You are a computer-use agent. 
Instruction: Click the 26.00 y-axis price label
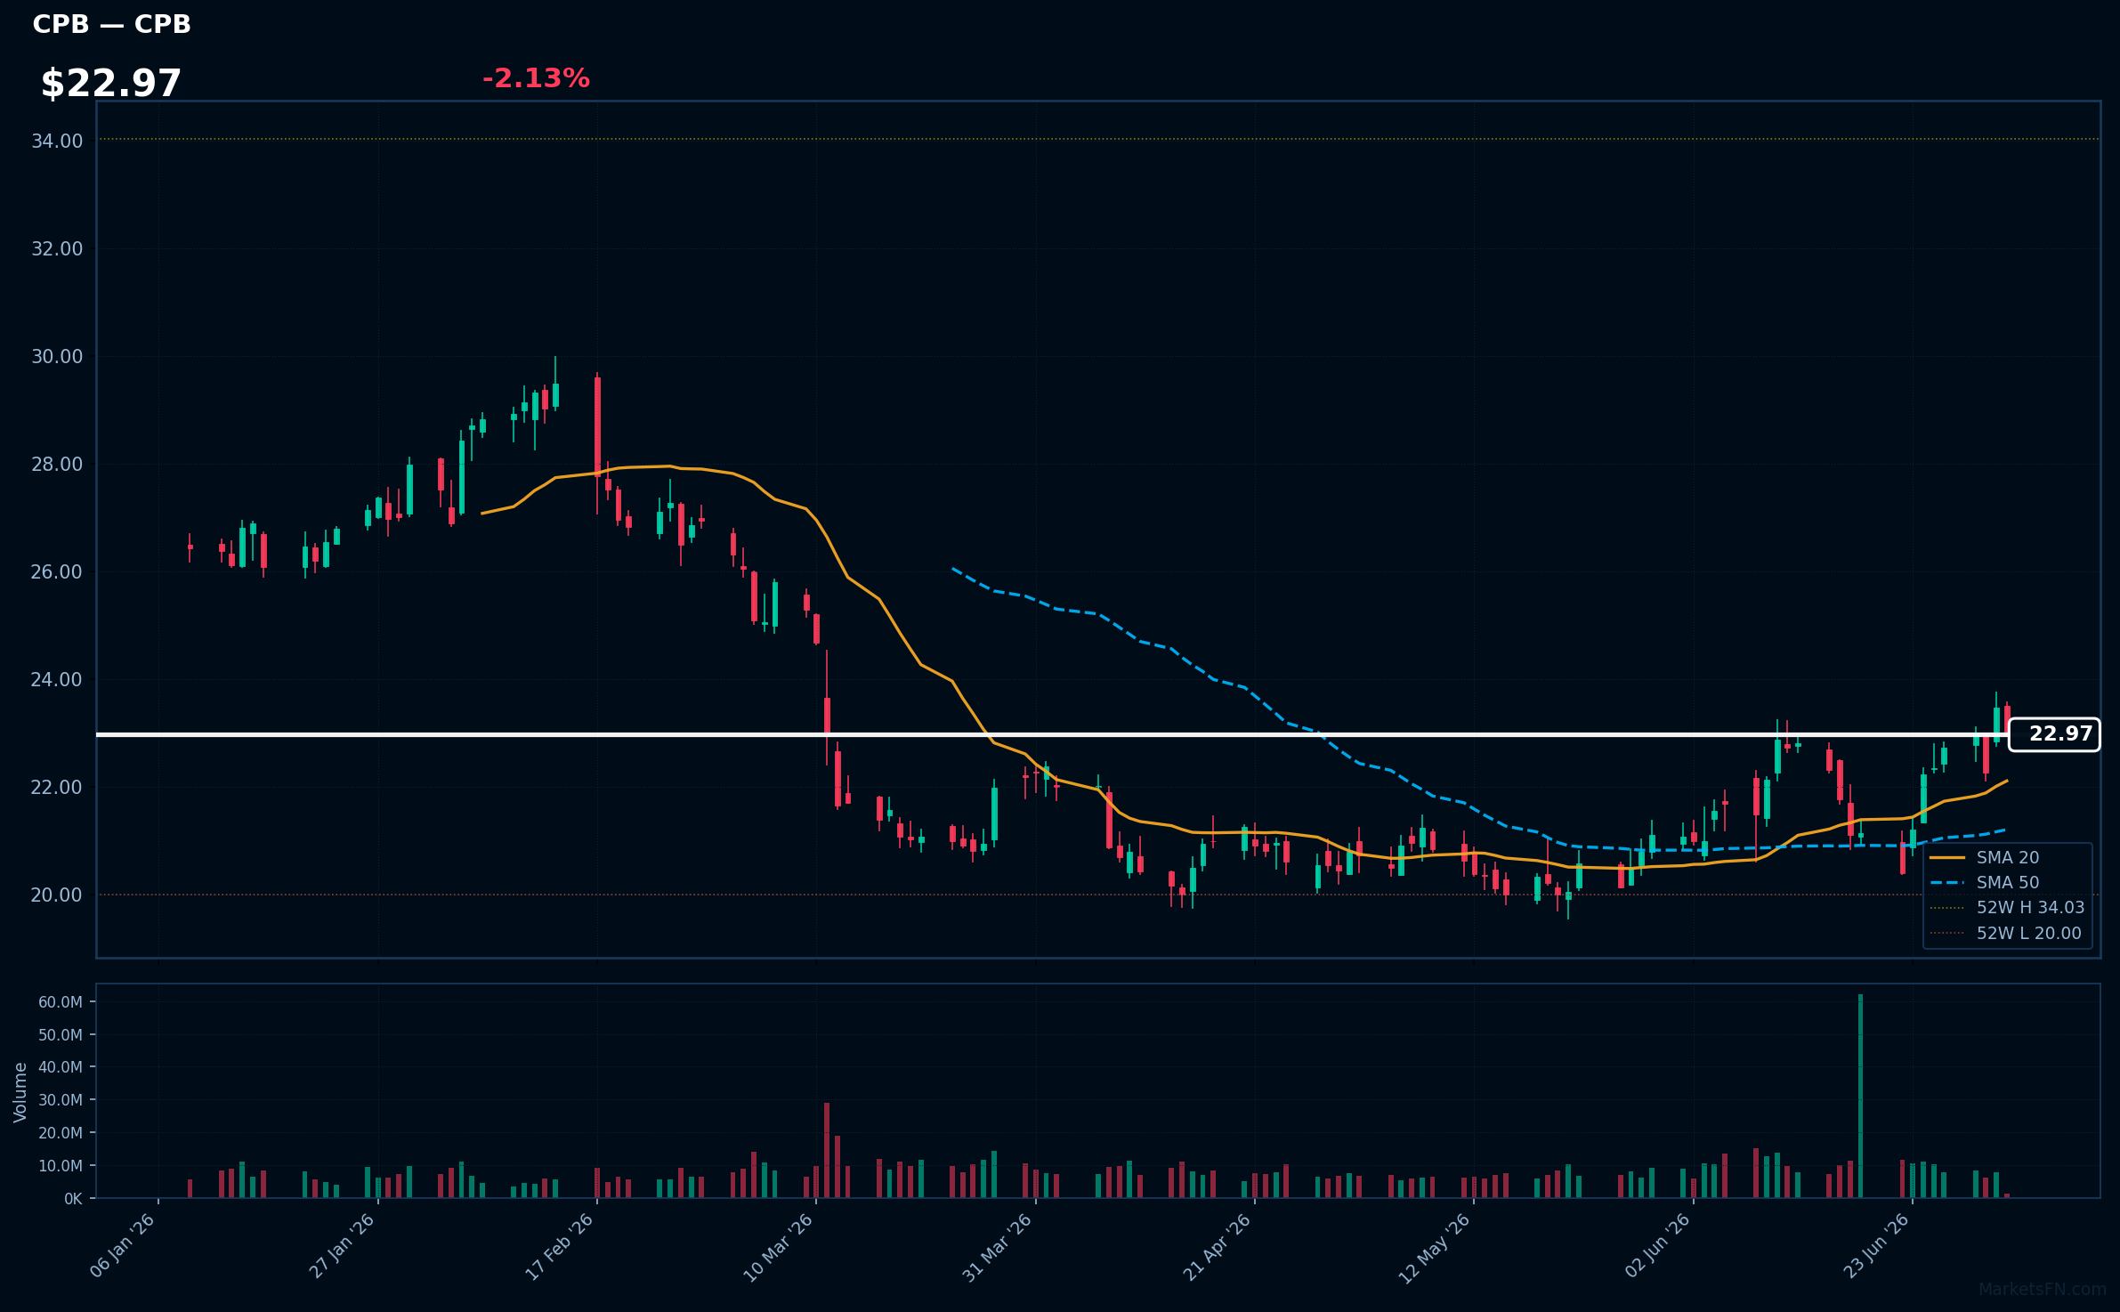point(57,571)
